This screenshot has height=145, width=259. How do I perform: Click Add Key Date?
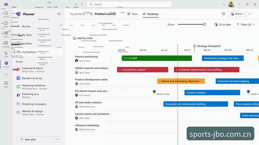83,38
